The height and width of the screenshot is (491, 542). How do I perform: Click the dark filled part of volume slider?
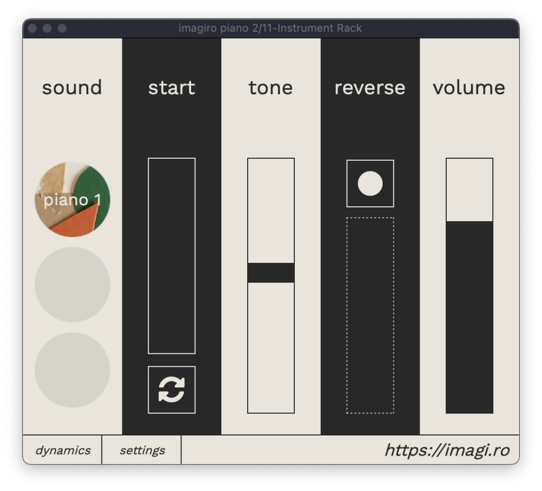(469, 317)
